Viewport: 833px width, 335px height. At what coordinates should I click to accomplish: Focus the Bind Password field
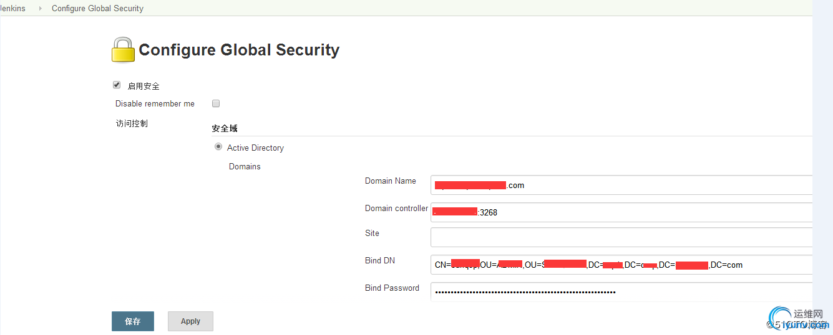pyautogui.click(x=621, y=291)
